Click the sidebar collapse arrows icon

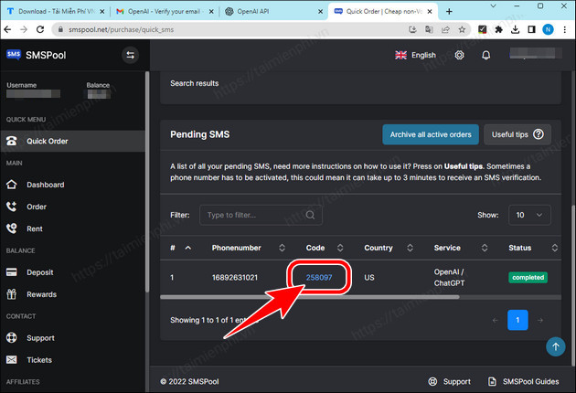(x=129, y=55)
